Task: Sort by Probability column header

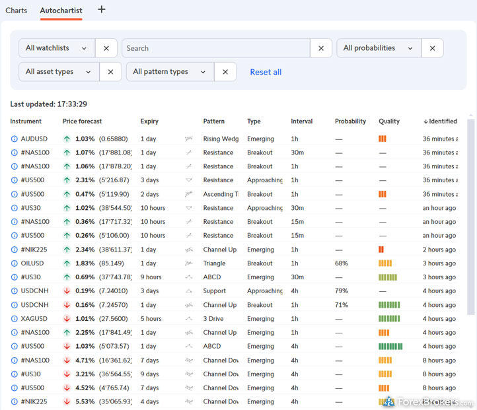Action: (x=350, y=121)
